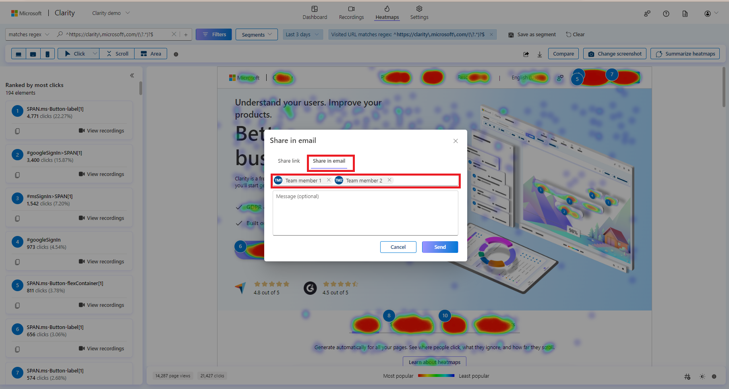The width and height of the screenshot is (729, 389).
Task: View recordings for #googleSignIn>SPAN[1]
Action: [x=101, y=174]
